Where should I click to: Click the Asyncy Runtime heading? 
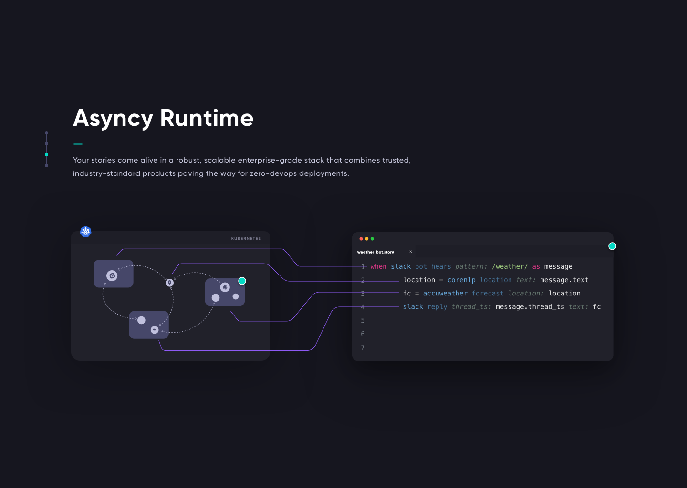[163, 118]
